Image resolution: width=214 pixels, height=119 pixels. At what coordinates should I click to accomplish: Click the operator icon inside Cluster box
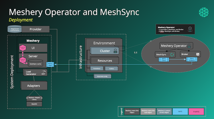pyautogui.click(x=115, y=51)
